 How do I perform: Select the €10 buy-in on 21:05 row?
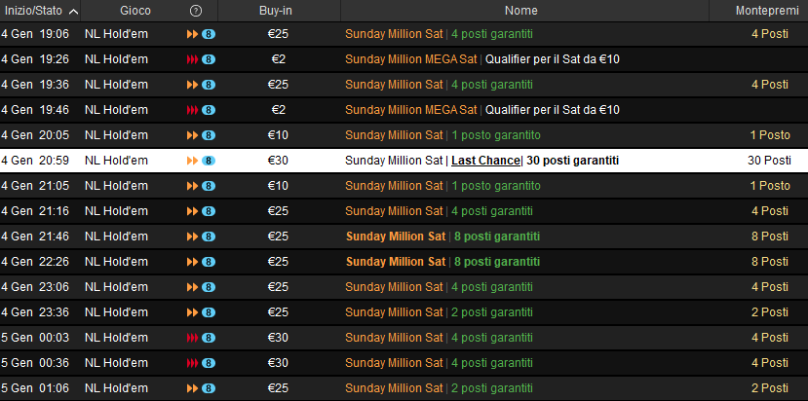coord(279,186)
